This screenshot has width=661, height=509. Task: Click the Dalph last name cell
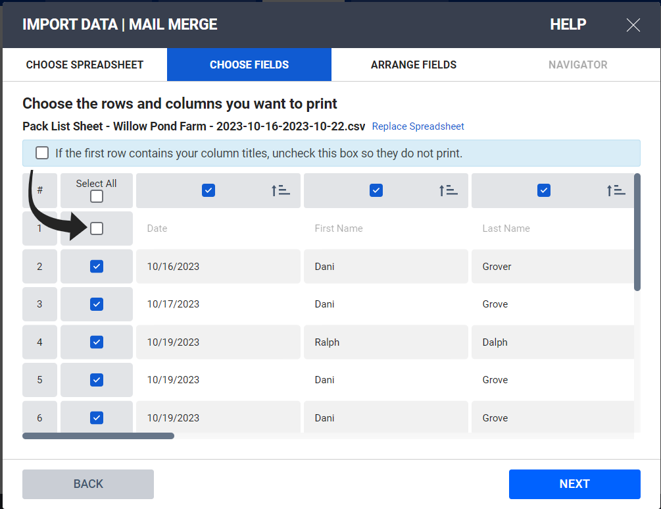click(552, 342)
